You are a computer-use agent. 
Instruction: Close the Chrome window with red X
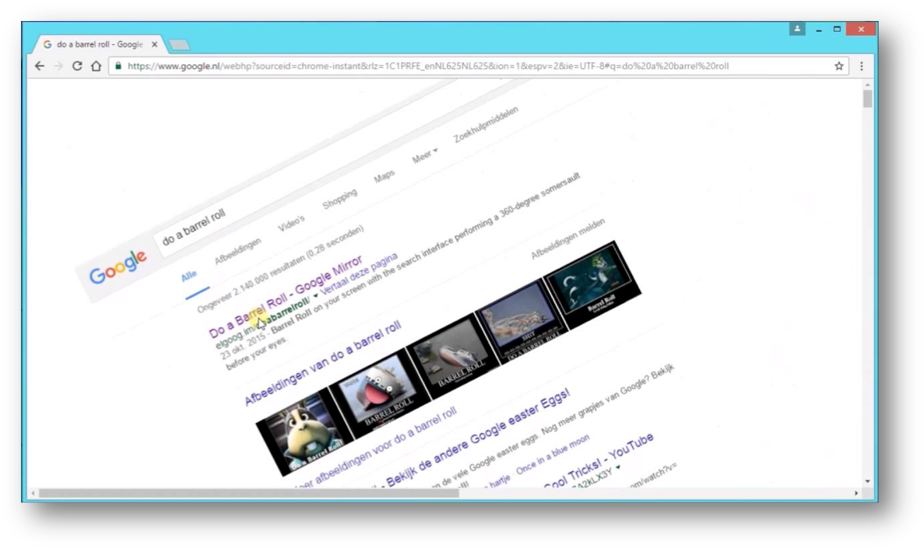click(861, 29)
